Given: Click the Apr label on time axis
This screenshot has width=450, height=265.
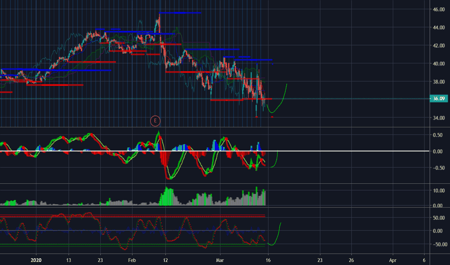Looking at the screenshot, I should 393,260.
